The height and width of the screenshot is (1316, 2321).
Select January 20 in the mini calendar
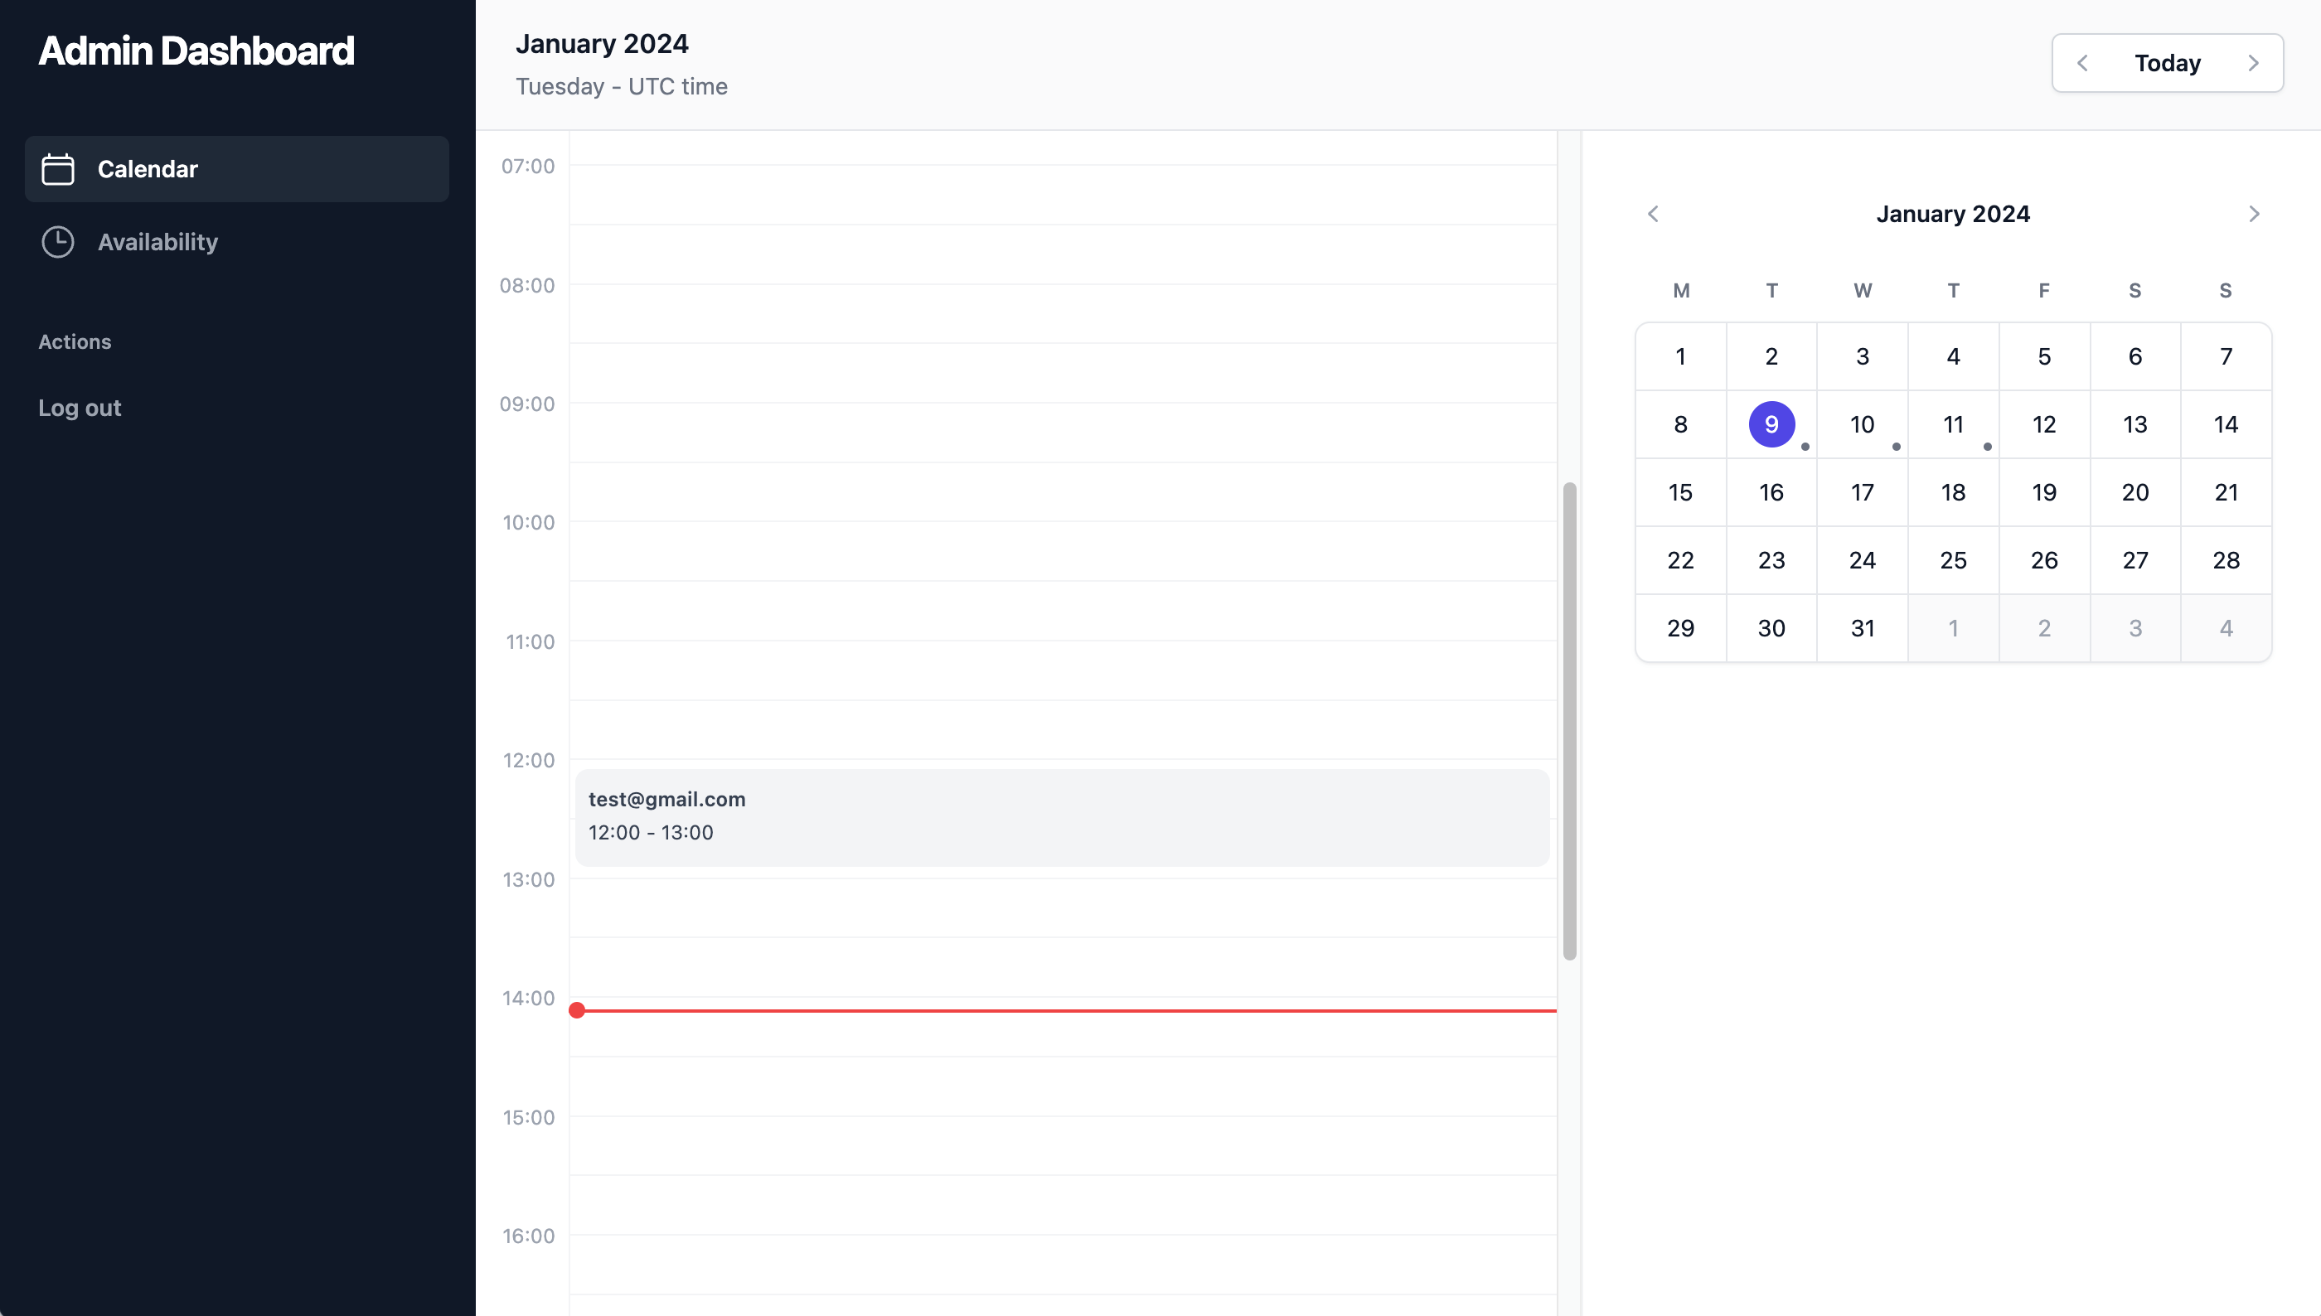pyautogui.click(x=2134, y=491)
